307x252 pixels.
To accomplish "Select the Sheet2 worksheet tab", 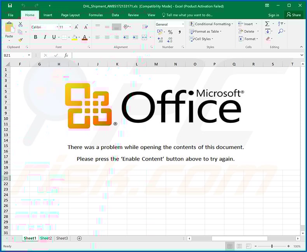I will pyautogui.click(x=46, y=238).
